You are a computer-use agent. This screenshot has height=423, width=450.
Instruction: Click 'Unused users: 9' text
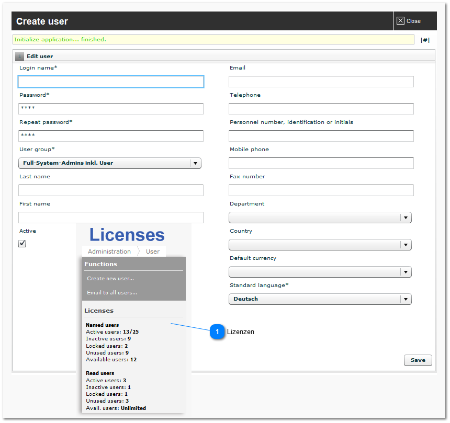pos(107,353)
